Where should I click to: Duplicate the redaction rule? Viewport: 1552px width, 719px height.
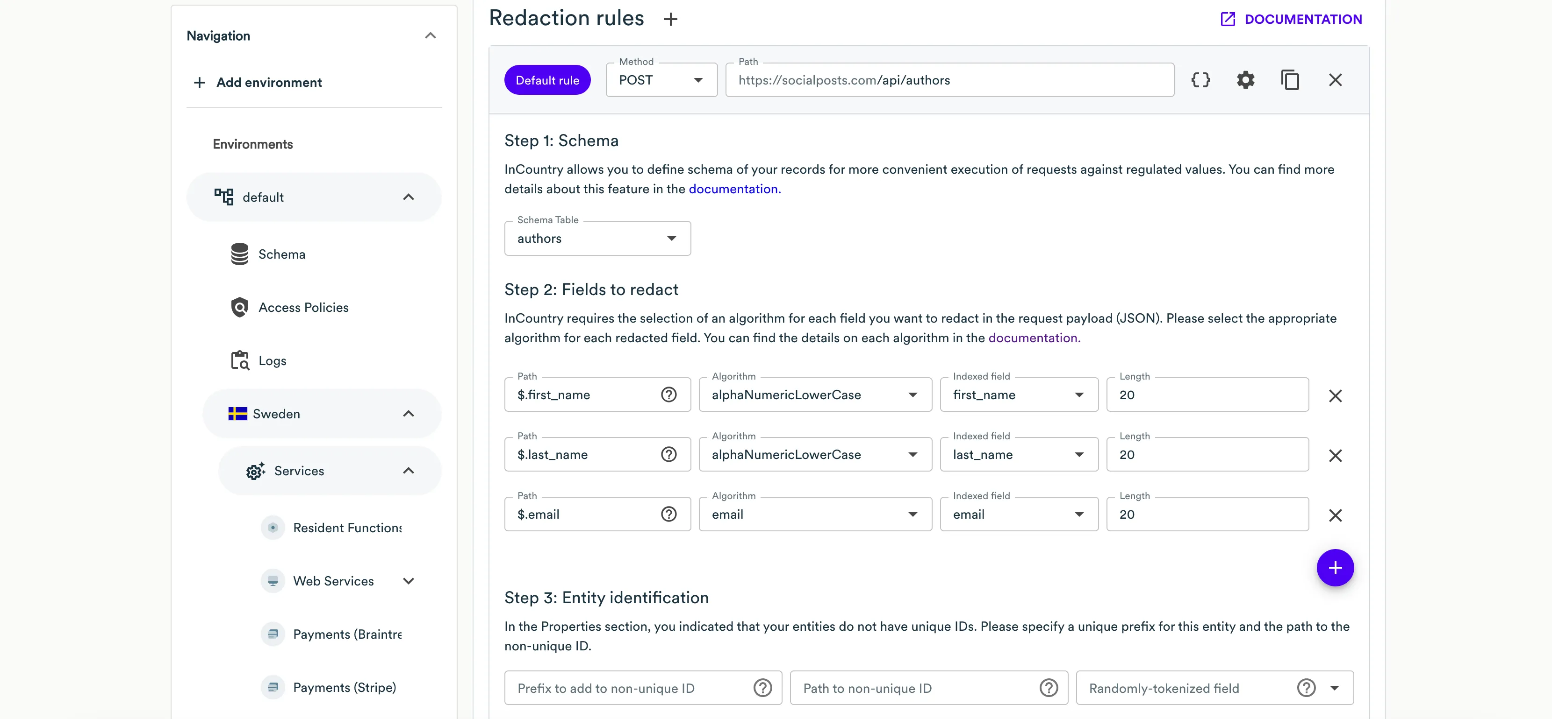point(1290,79)
